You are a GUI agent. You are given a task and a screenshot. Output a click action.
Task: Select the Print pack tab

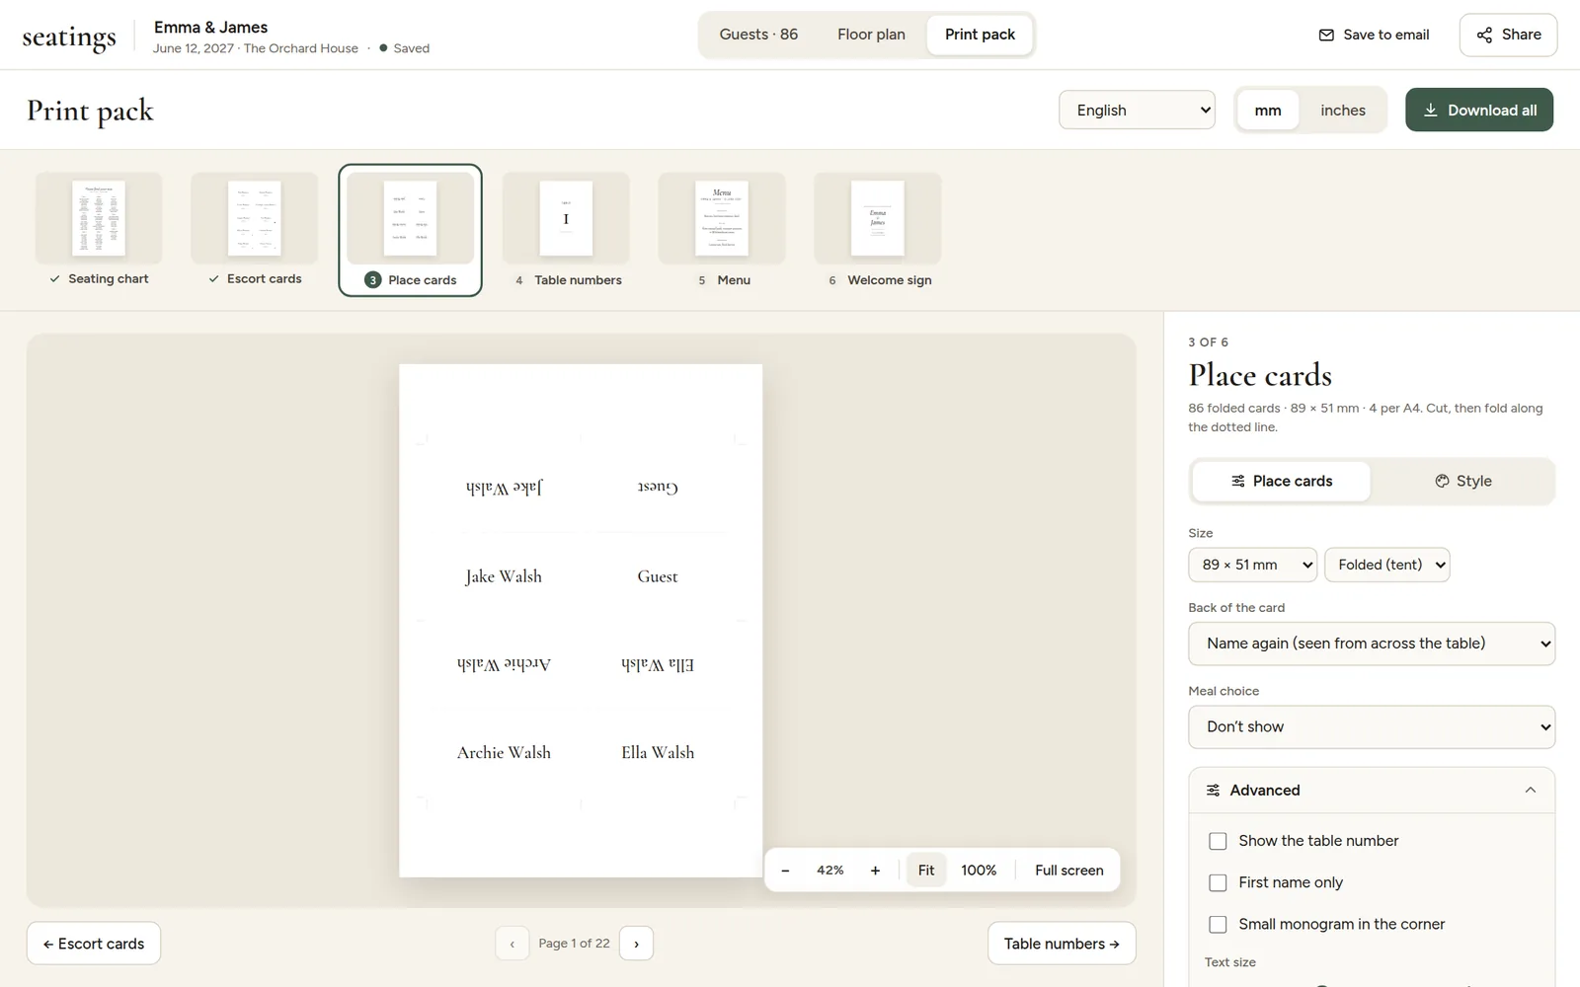(980, 35)
